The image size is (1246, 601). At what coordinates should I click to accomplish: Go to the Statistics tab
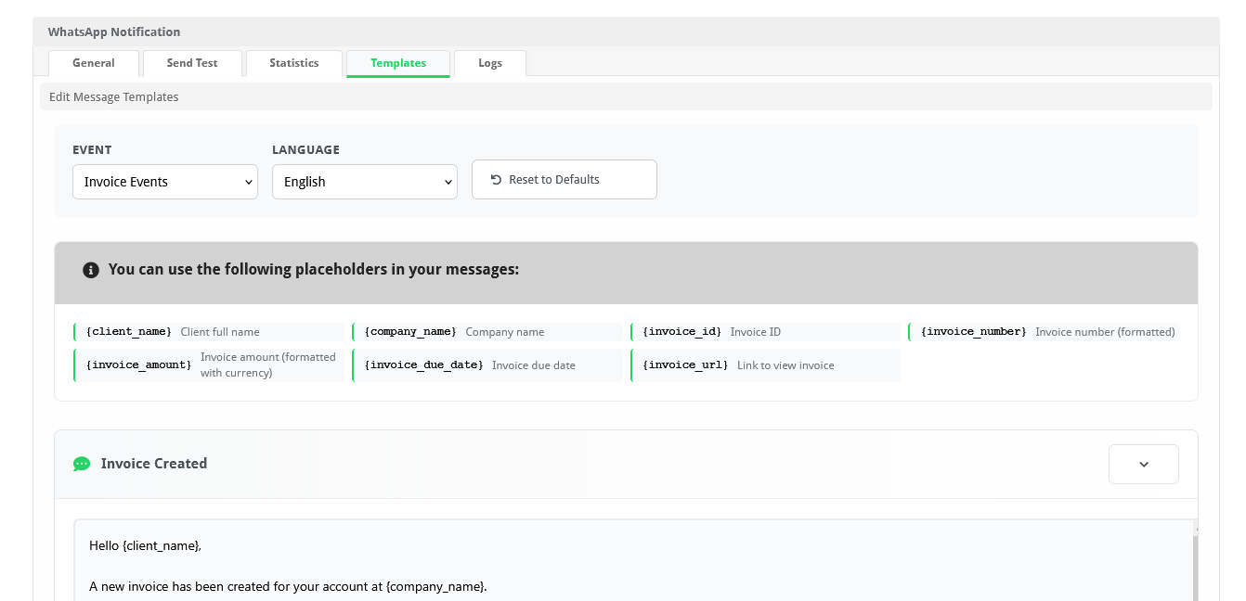(x=294, y=63)
